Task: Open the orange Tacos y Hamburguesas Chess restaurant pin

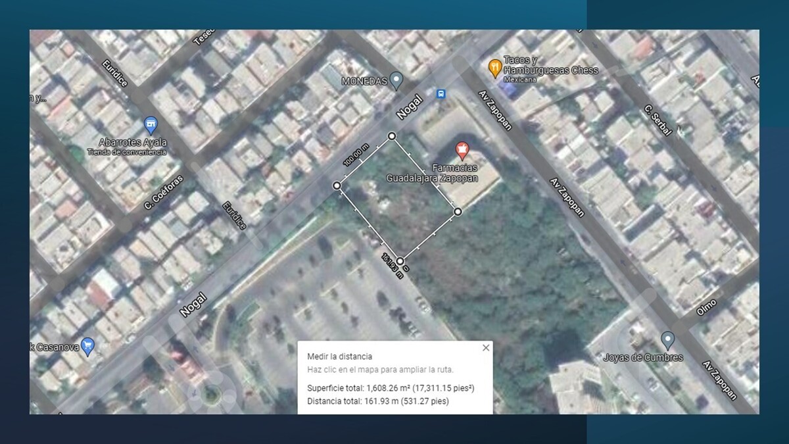Action: click(x=495, y=66)
